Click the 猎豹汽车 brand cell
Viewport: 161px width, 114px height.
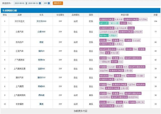[x=20, y=77]
